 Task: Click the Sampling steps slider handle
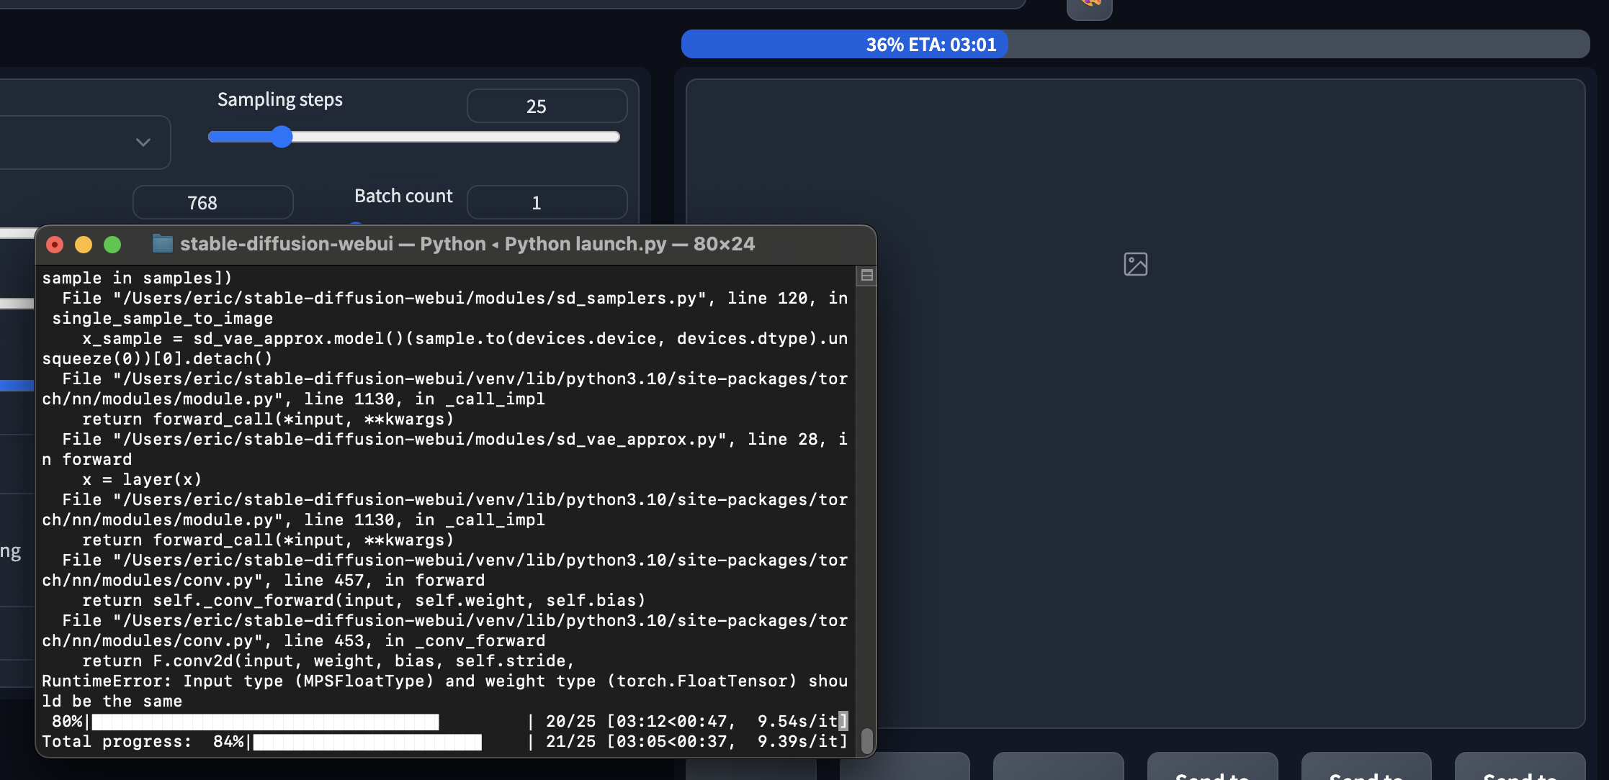pos(282,137)
